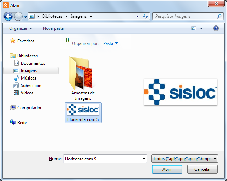Select the Amostras de Imagens folder
The image size is (227, 181).
(83, 78)
